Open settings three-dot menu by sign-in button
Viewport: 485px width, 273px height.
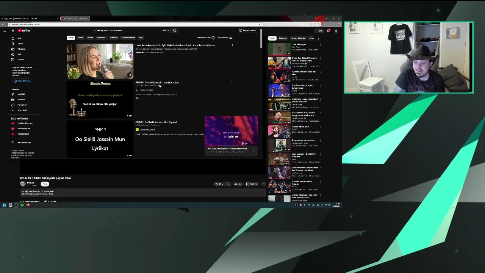coord(234,30)
